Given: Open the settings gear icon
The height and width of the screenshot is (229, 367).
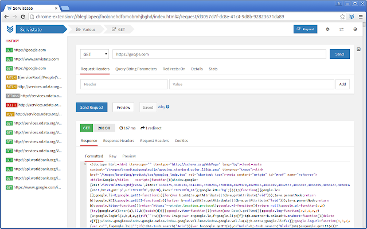Looking at the screenshot, I should coord(327,29).
